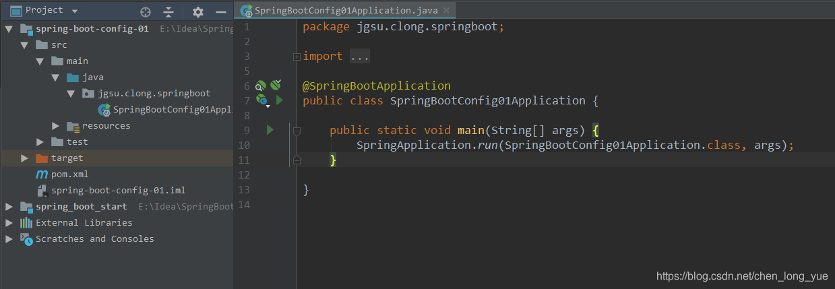Select spring_boot_start module row
Viewport: 835px width, 289px height.
117,207
